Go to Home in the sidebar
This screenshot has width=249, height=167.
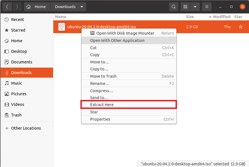click(x=27, y=41)
